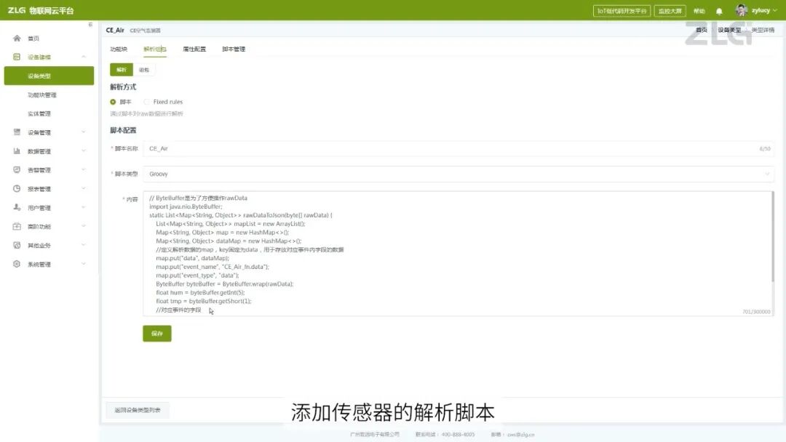Screen dimensions: 786x442
Task: Switch to the 功能块 tab
Action: pyautogui.click(x=119, y=49)
